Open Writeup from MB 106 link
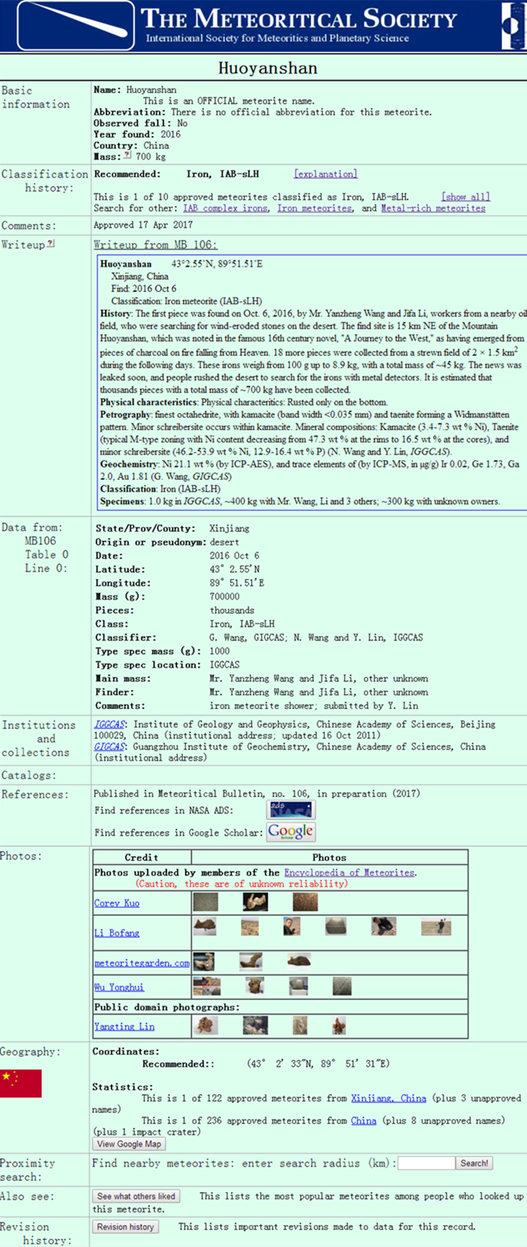This screenshot has width=527, height=1247. click(x=155, y=244)
